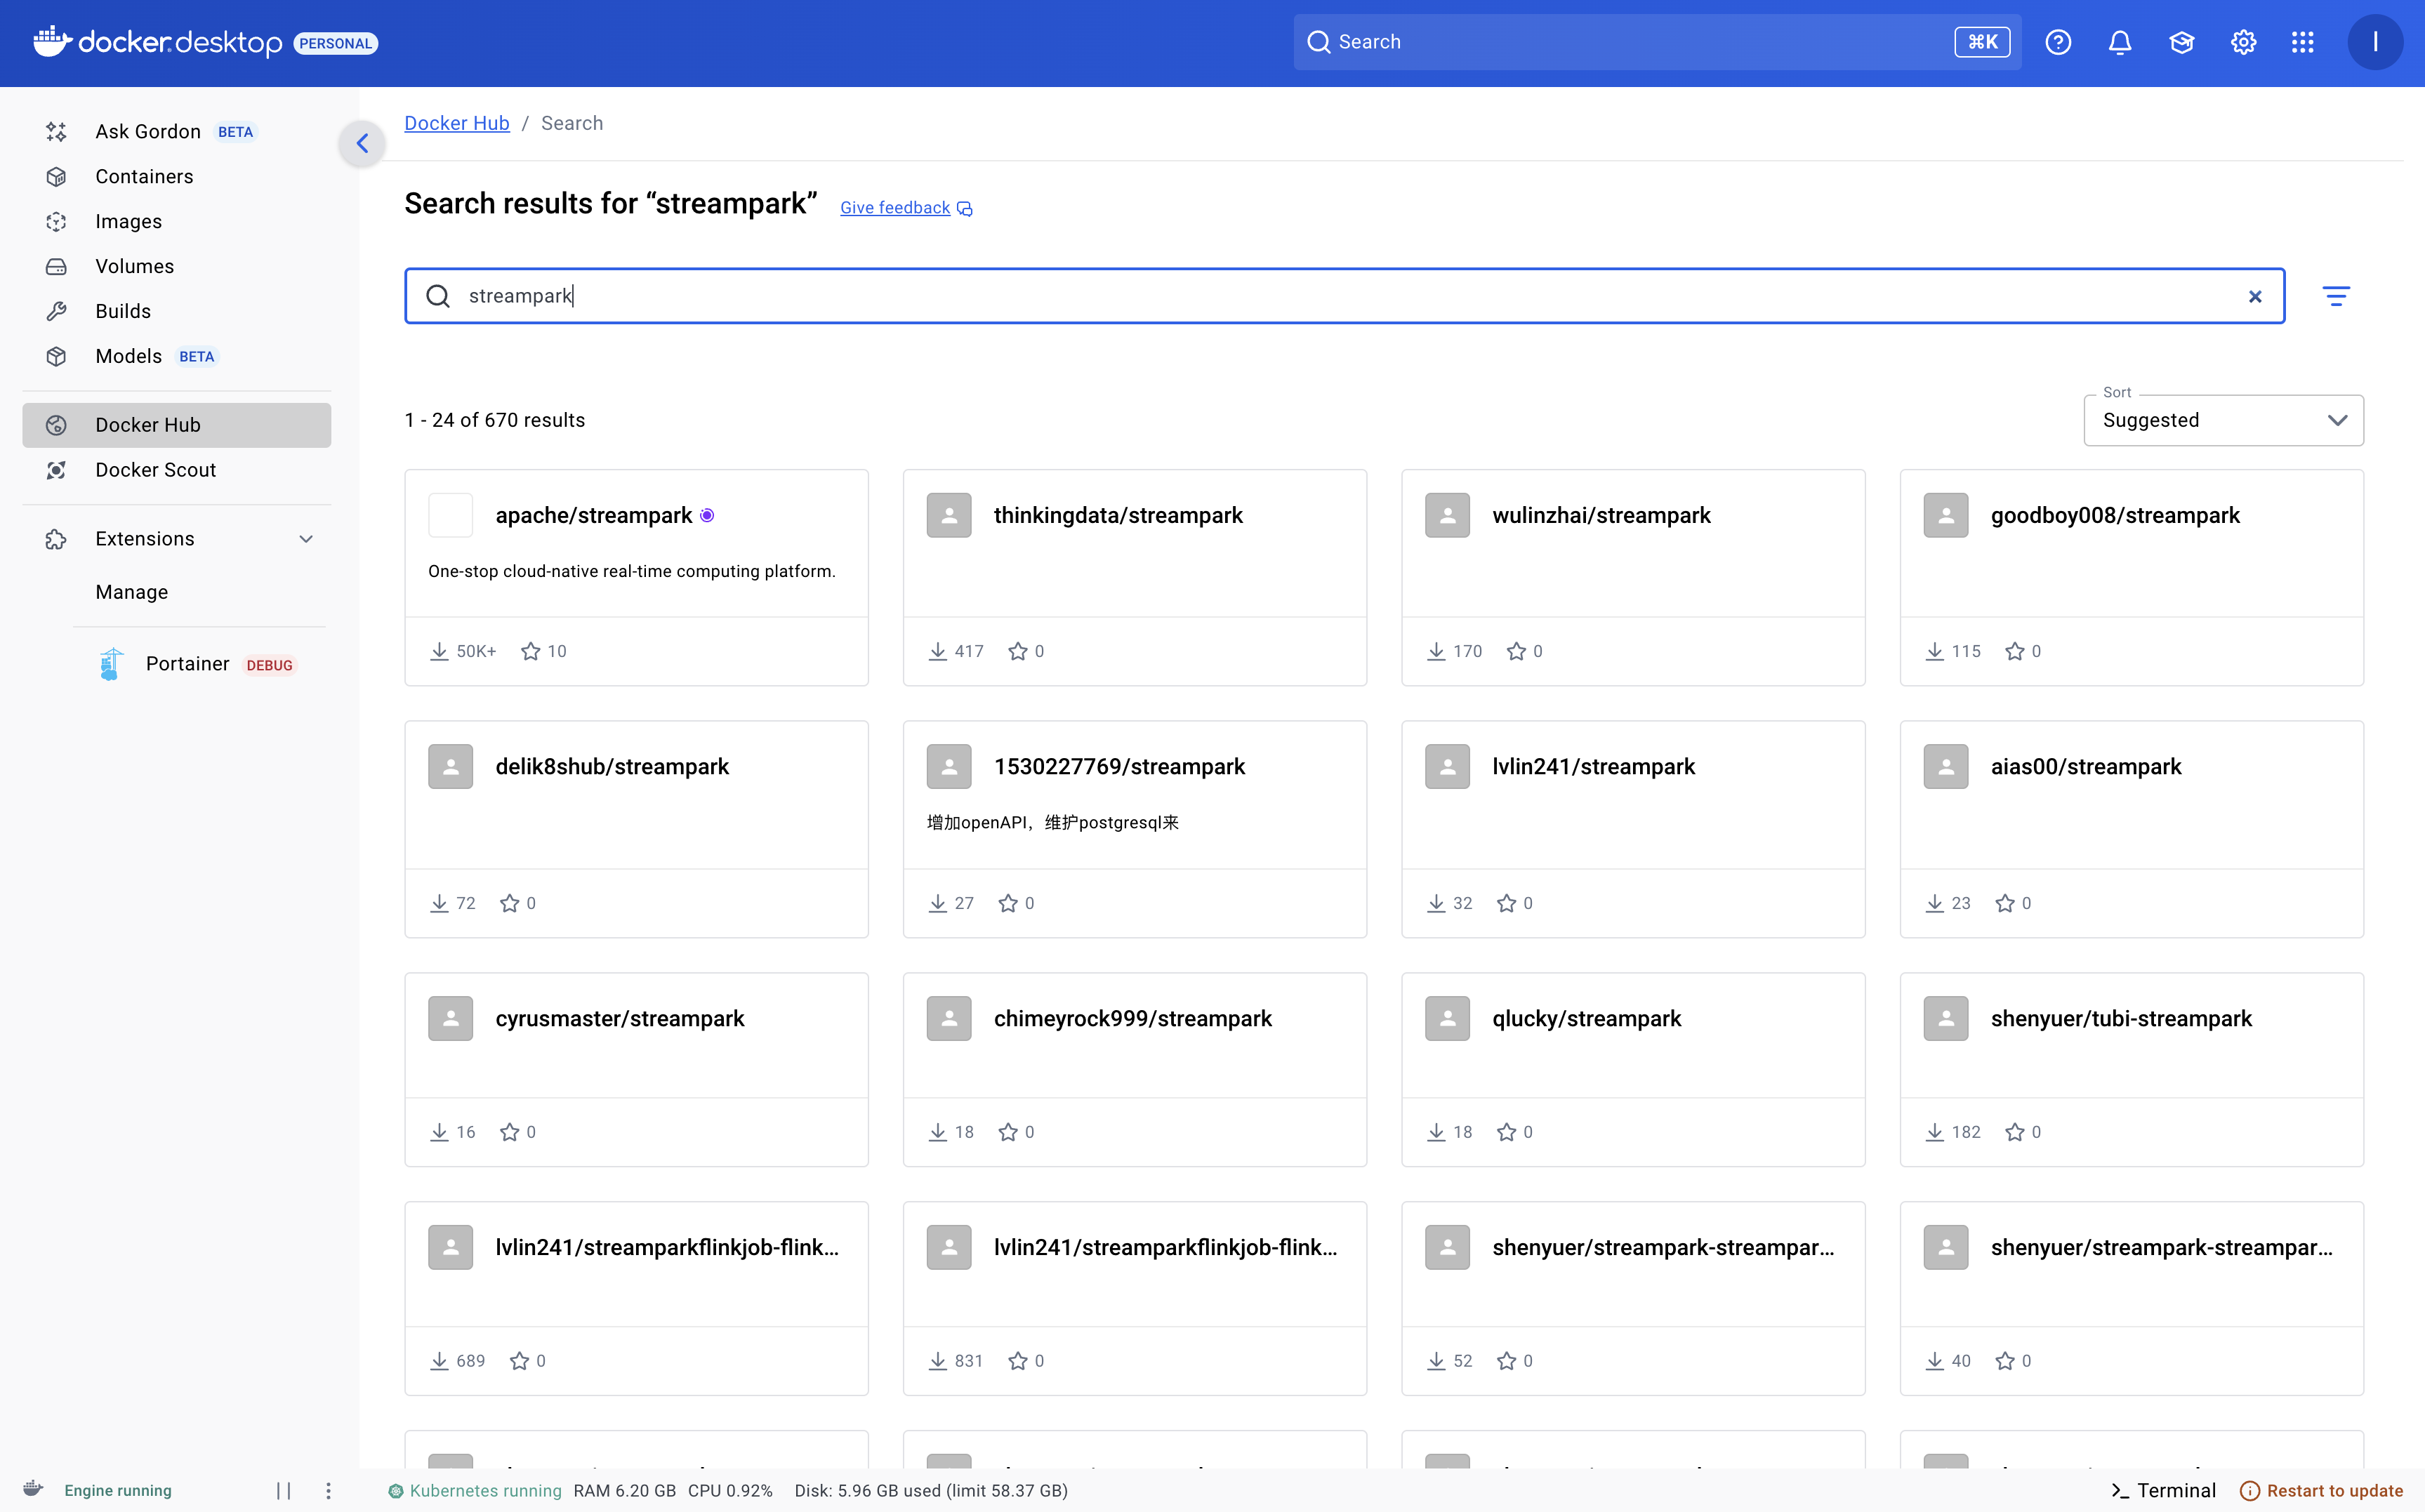The width and height of the screenshot is (2425, 1512).
Task: Click the Restart to update info icon
Action: point(2250,1490)
